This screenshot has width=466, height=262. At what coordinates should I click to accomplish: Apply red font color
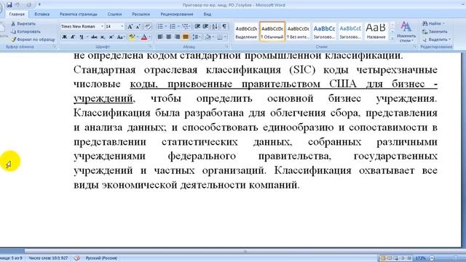tap(144, 37)
